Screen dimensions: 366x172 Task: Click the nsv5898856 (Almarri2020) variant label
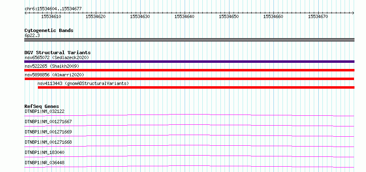pyautogui.click(x=54, y=75)
